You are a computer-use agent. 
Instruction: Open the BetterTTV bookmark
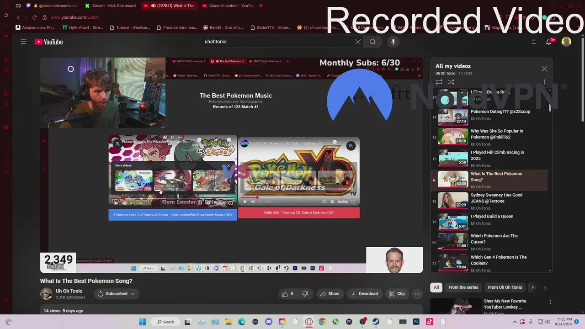pyautogui.click(x=271, y=27)
